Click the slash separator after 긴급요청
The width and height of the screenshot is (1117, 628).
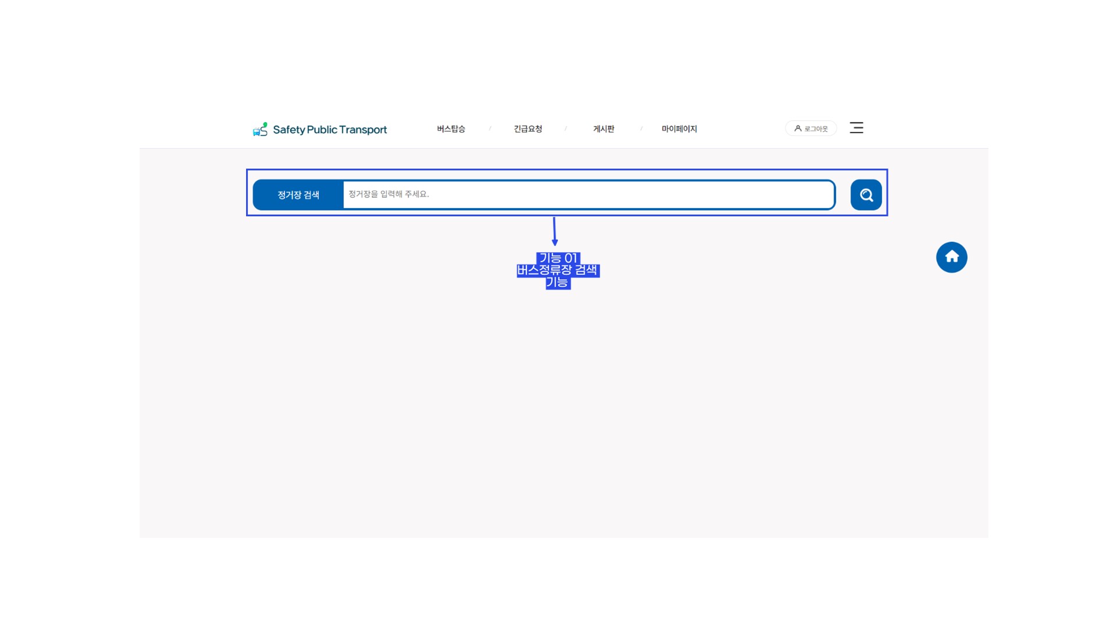click(x=565, y=129)
